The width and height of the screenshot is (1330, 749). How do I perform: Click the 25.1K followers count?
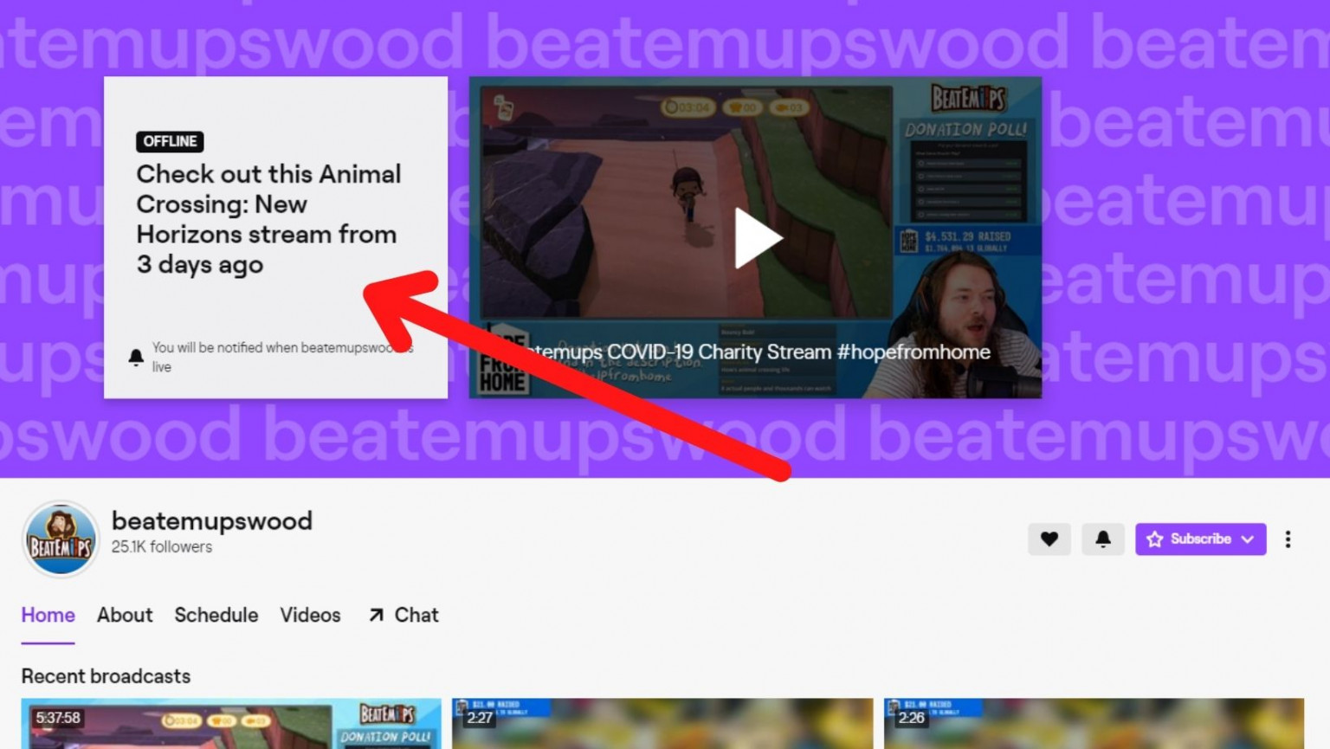161,546
